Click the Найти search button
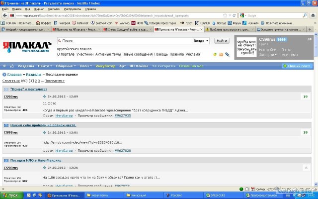 [x=222, y=41]
